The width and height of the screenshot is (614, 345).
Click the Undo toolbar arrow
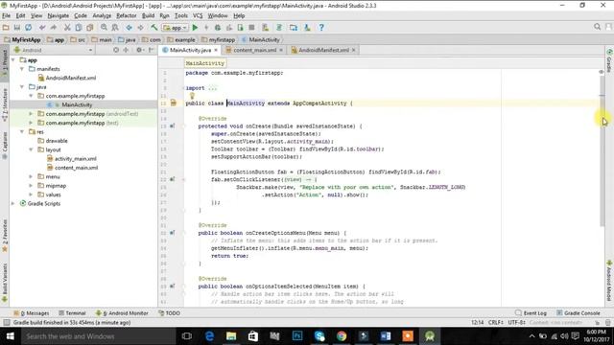coord(42,28)
